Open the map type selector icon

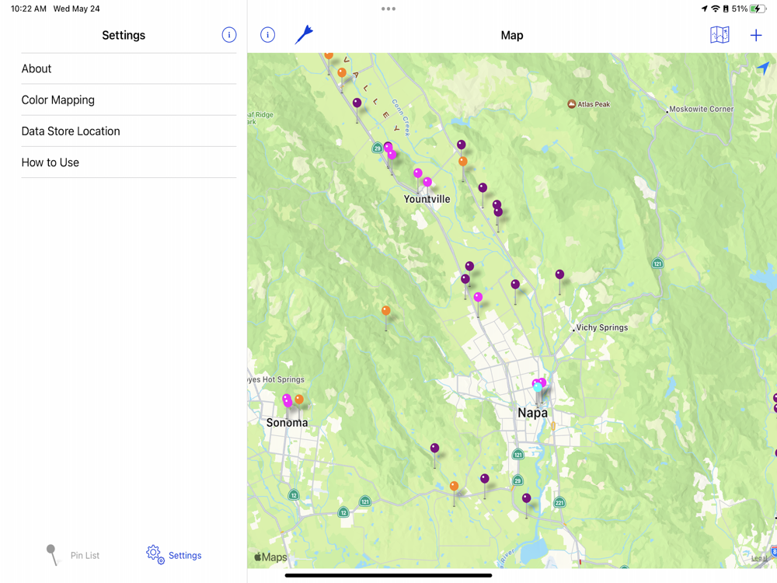(x=720, y=35)
